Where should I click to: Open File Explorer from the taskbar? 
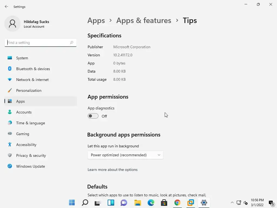(138, 203)
